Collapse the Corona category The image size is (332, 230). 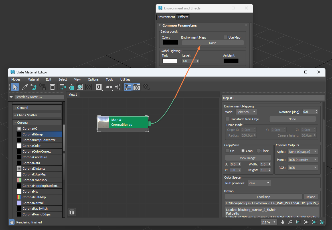click(x=37, y=123)
